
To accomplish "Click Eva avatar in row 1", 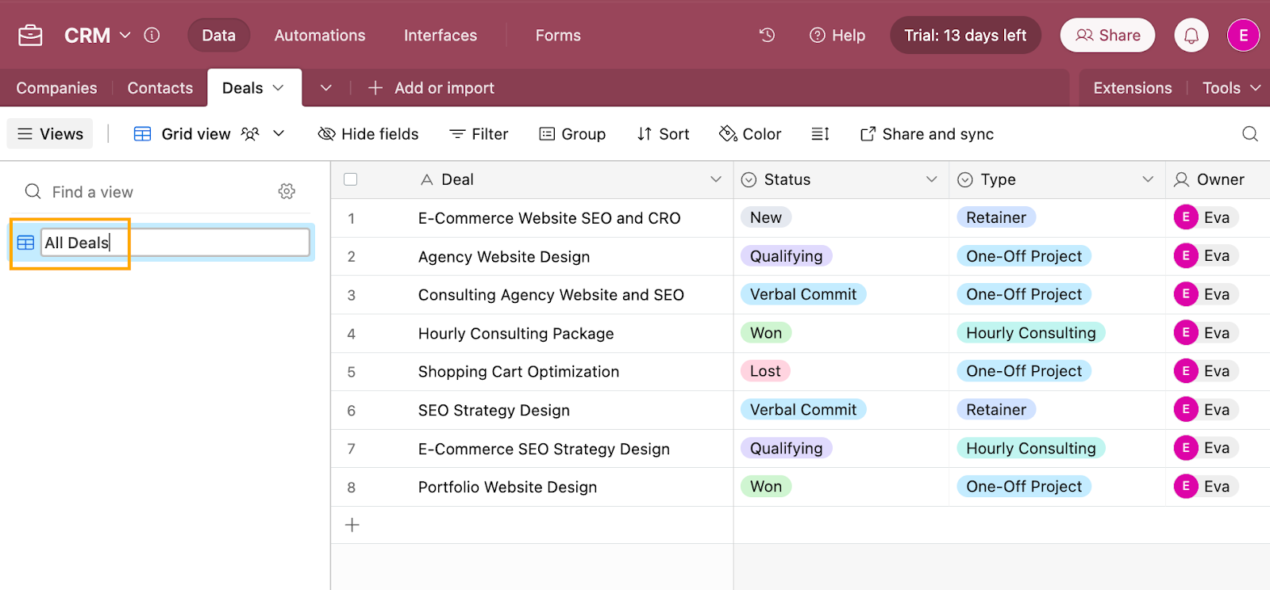I will pos(1186,217).
